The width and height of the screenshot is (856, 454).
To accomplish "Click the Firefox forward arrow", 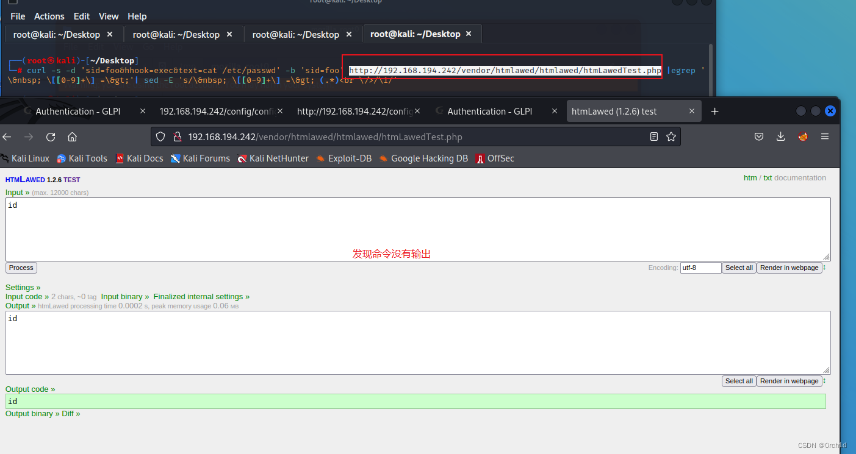I will click(29, 137).
